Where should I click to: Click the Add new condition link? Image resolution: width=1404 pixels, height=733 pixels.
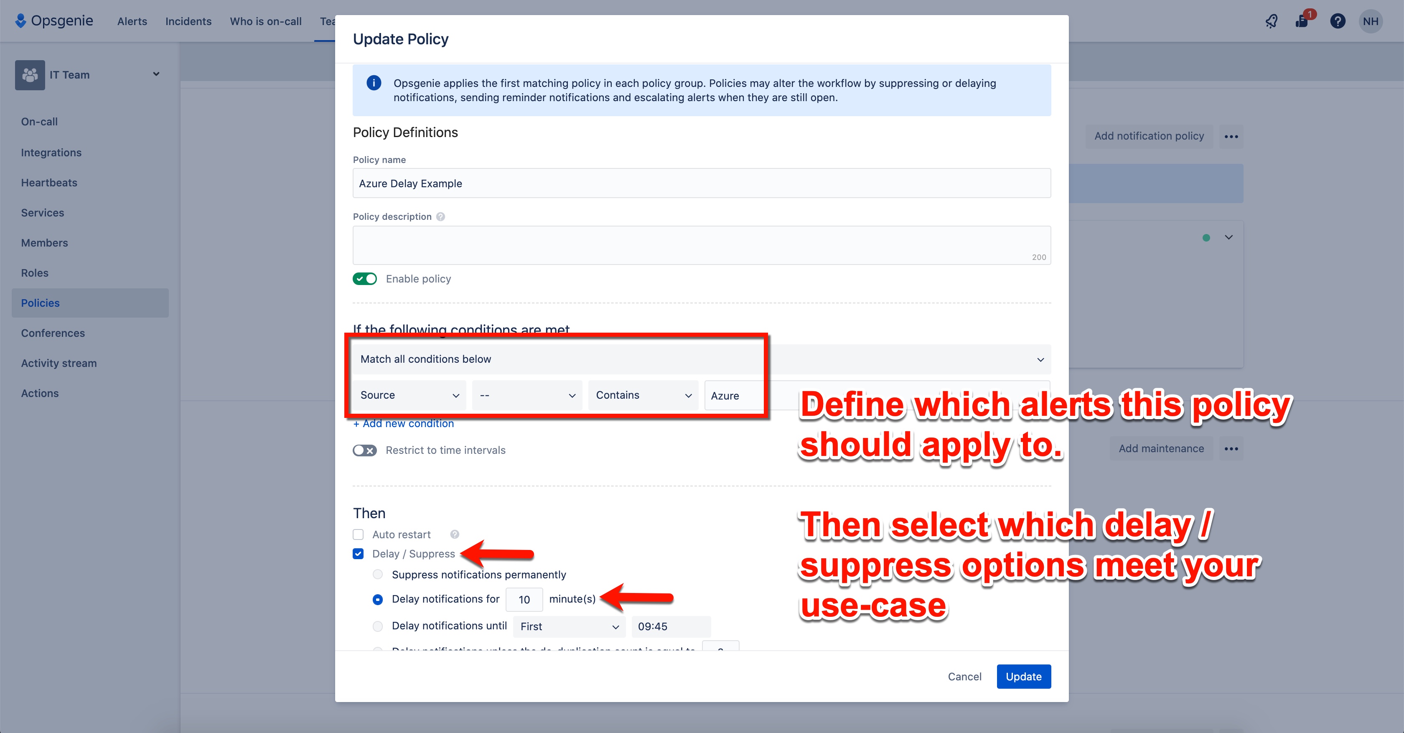pos(403,423)
